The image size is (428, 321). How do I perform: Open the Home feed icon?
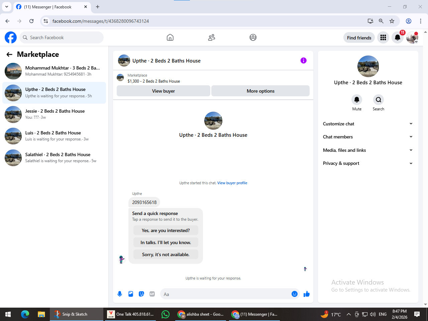click(170, 37)
